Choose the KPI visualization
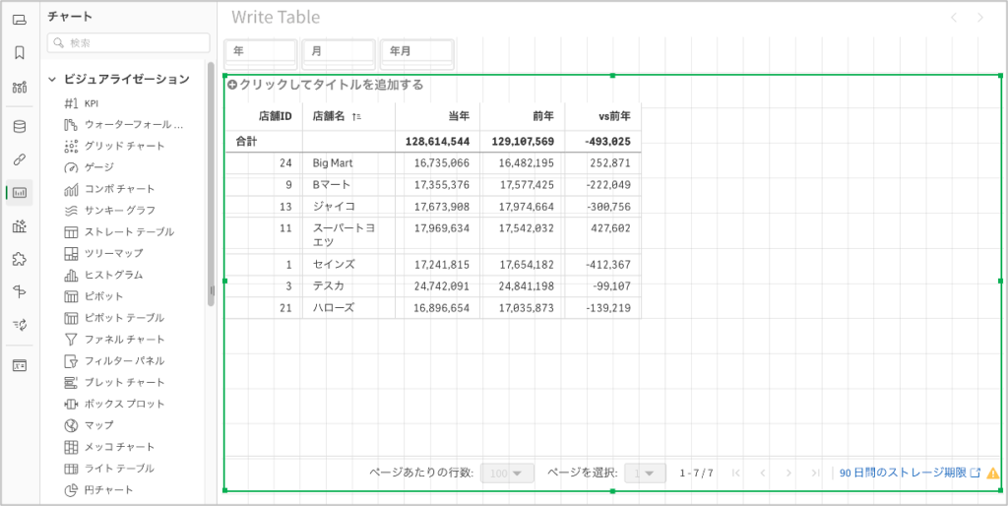 (91, 103)
